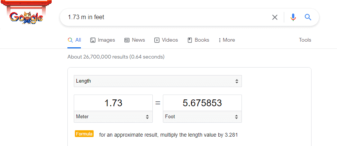337x146 pixels.
Task: Select the All results tab
Action: (74, 40)
